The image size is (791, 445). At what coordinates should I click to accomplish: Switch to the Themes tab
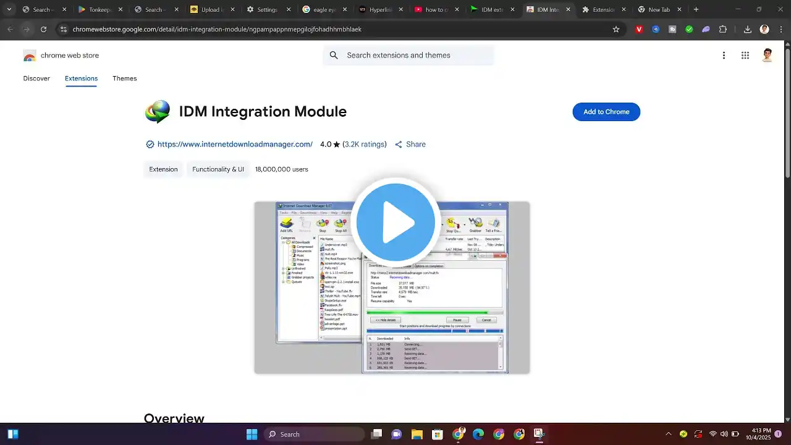(x=125, y=78)
